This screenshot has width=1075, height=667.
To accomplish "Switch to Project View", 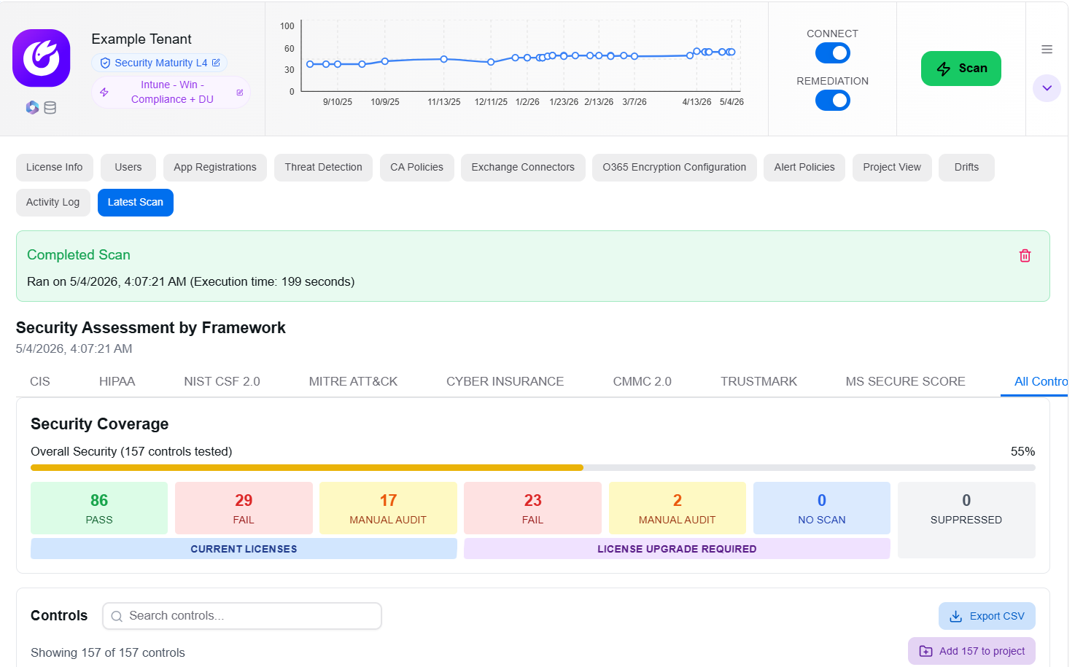I will [x=892, y=168].
